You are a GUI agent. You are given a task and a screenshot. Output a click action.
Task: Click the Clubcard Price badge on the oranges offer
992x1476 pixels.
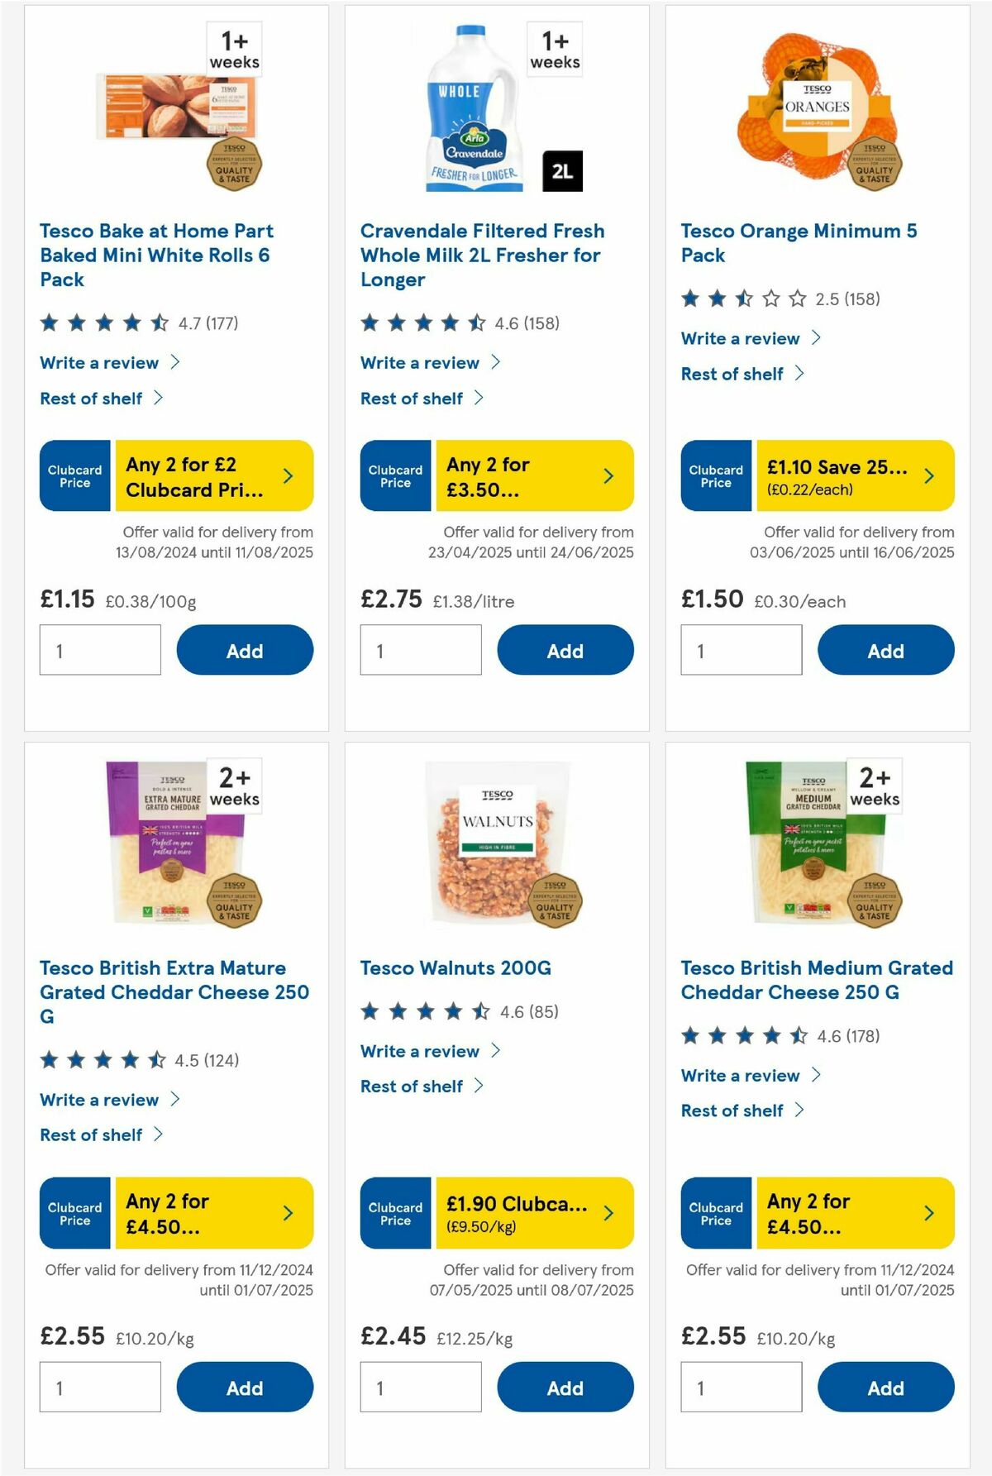click(716, 475)
